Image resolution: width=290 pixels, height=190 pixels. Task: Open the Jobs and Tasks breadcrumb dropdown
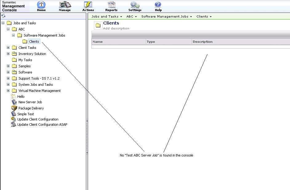[107, 17]
